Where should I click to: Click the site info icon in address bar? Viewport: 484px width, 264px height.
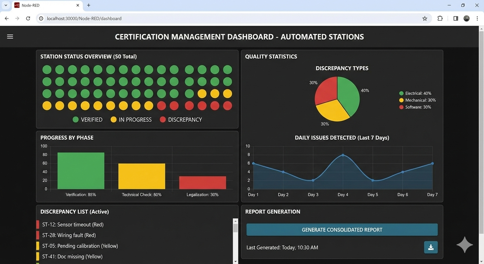[x=41, y=19]
